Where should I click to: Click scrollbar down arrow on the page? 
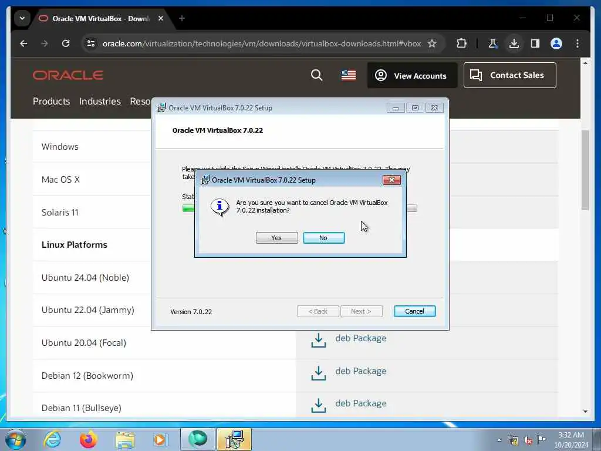coord(585,412)
